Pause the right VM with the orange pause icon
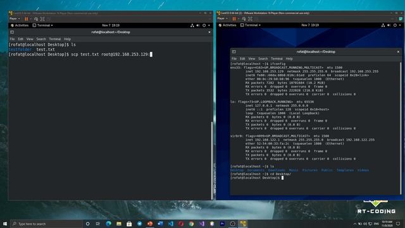The height and width of the screenshot is (228, 405). 234,19
